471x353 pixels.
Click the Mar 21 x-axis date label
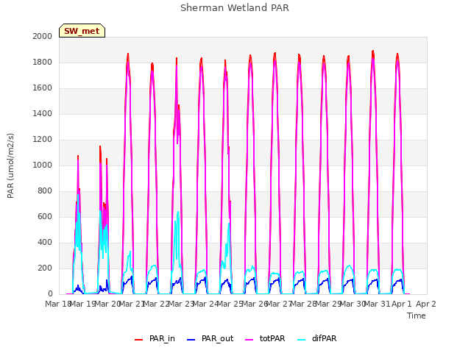132,304
